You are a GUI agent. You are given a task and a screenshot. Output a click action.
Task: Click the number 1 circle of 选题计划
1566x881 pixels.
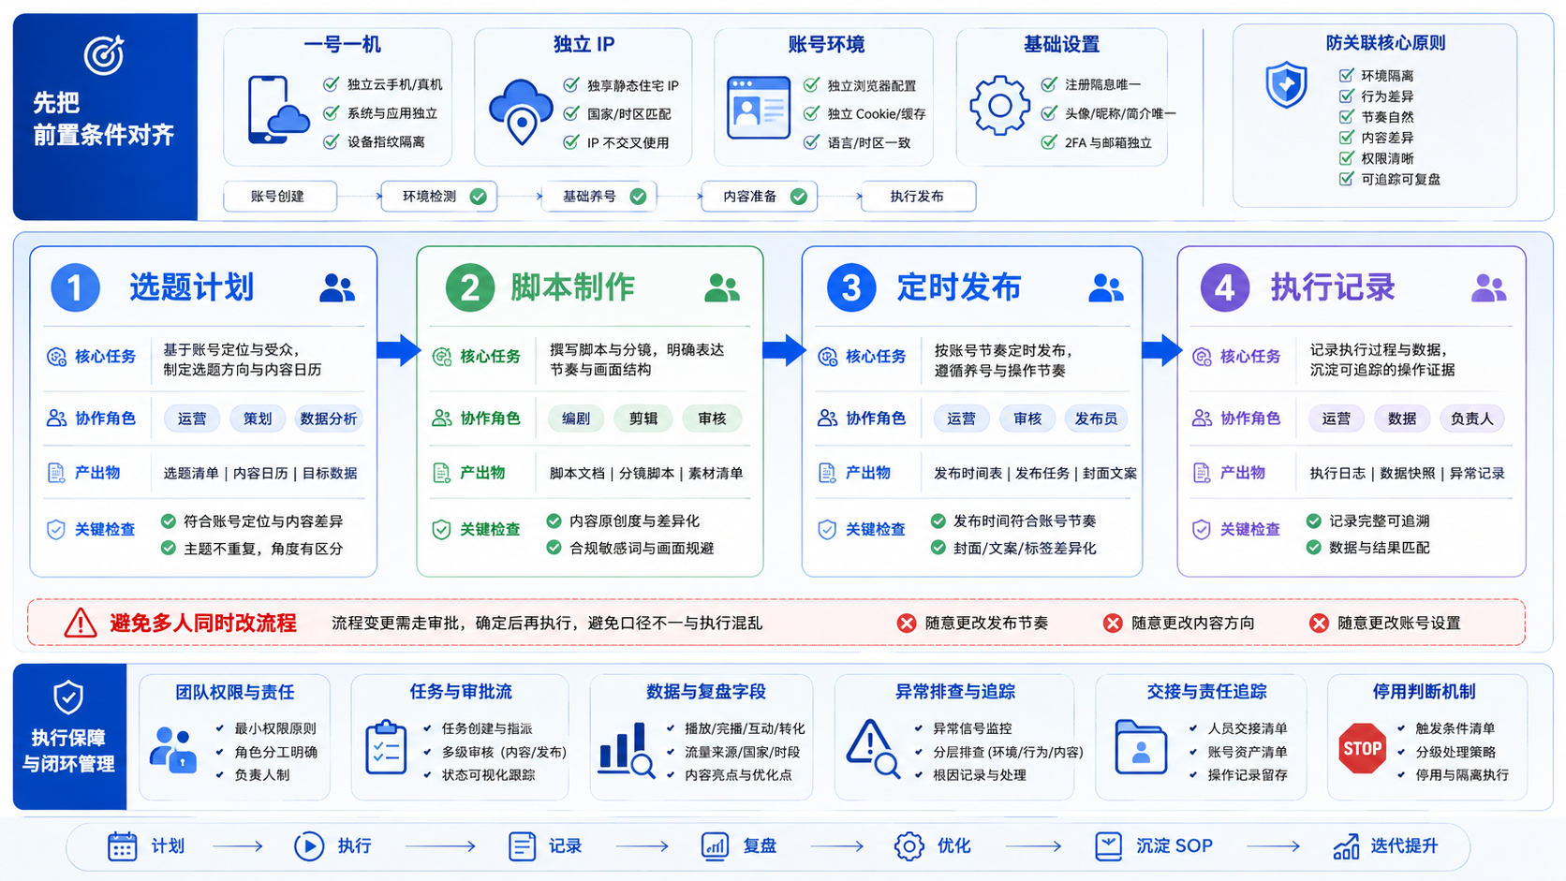(x=75, y=287)
